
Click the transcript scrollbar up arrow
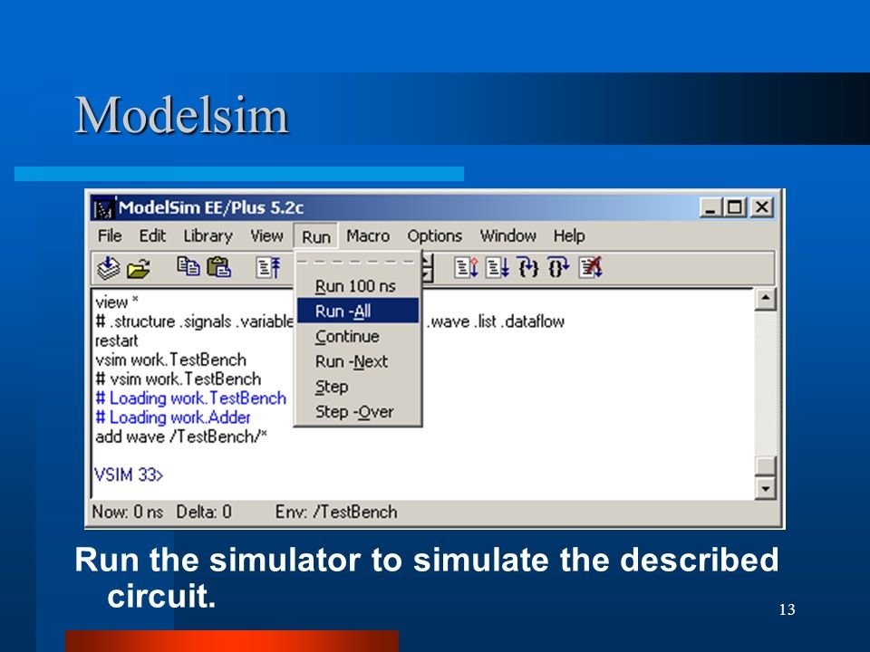[765, 299]
